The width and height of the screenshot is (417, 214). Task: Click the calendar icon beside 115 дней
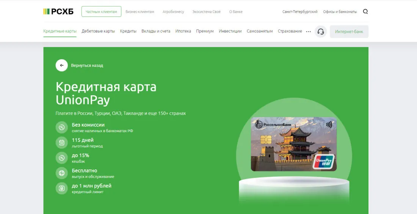[x=62, y=143]
